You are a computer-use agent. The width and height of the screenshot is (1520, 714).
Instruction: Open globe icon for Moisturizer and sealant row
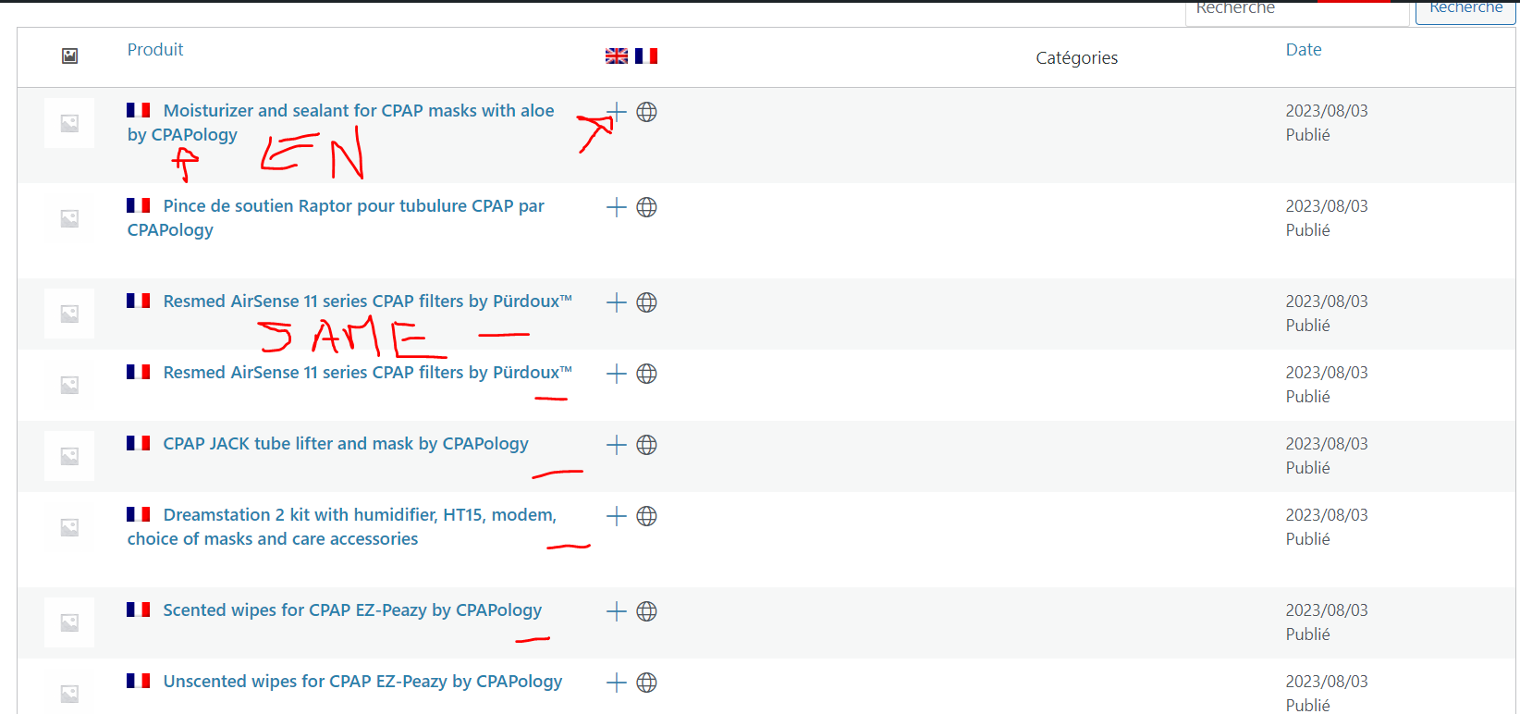coord(647,112)
